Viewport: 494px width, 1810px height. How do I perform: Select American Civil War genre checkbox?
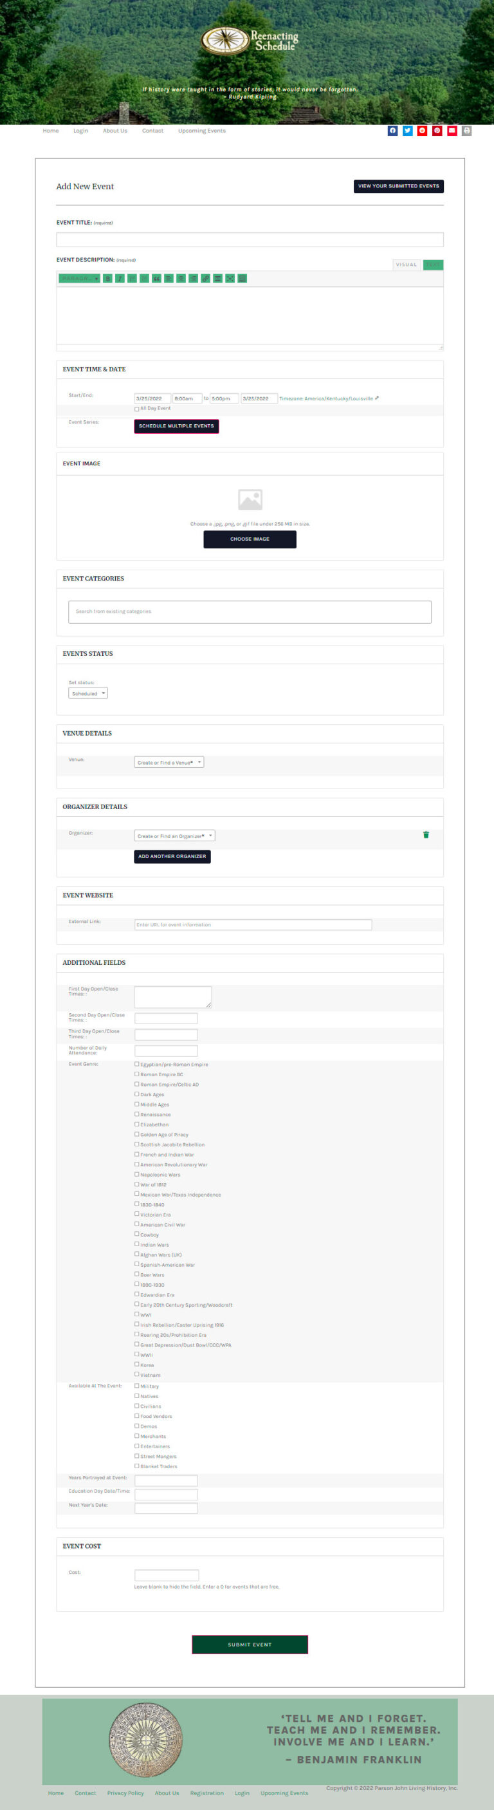pos(137,1224)
